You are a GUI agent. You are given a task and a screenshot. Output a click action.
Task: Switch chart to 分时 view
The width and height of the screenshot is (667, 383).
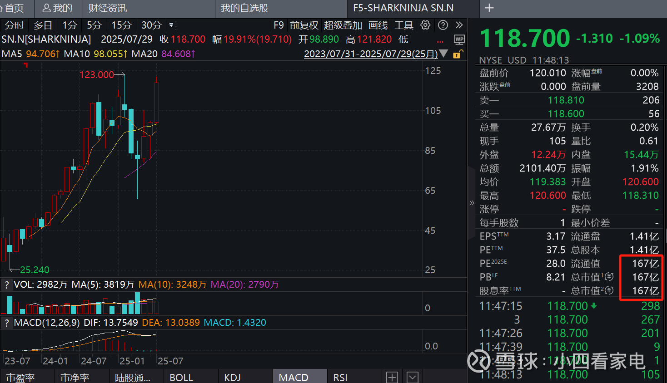[x=14, y=25]
